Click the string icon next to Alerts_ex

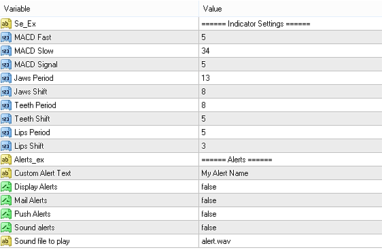click(6, 160)
